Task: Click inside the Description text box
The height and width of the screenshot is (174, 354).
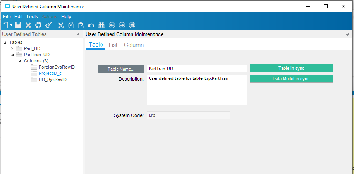Action: pyautogui.click(x=197, y=90)
